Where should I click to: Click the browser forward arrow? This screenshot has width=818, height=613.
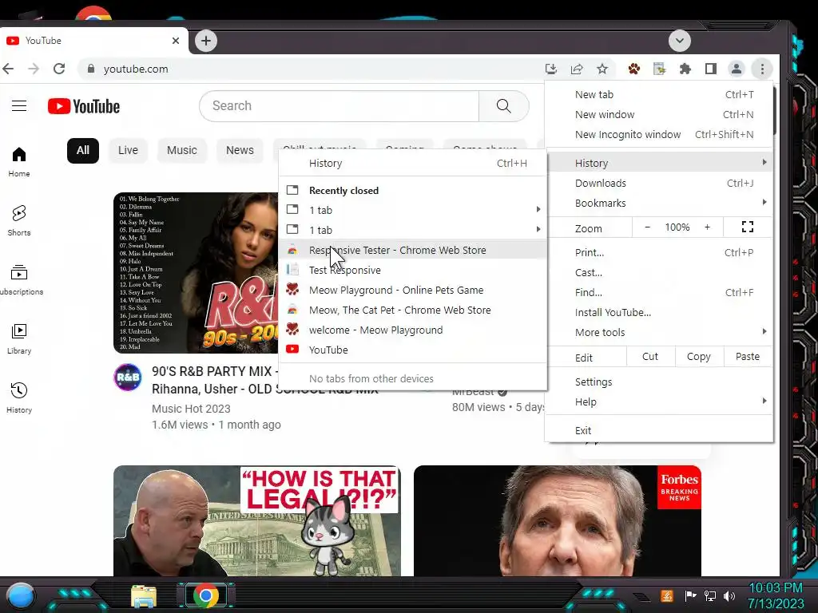tap(34, 69)
